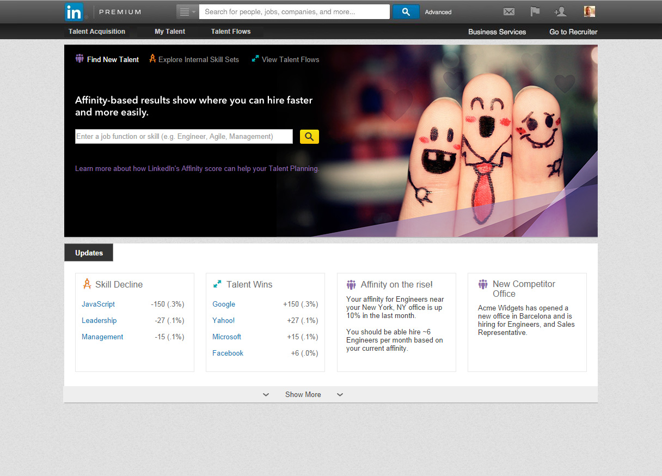662x476 pixels.
Task: Click the right chevron beside Show More
Action: pos(340,395)
